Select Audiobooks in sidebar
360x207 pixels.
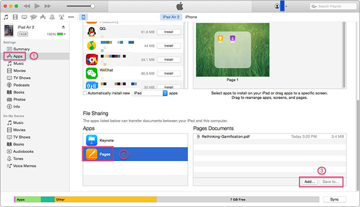tap(23, 151)
